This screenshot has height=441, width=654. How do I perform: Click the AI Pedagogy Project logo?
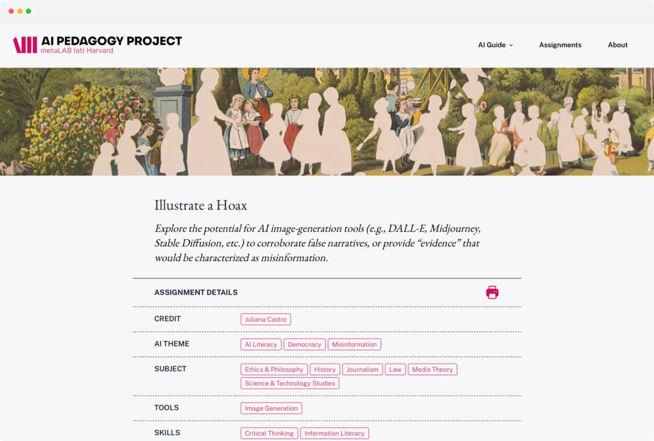pyautogui.click(x=98, y=45)
